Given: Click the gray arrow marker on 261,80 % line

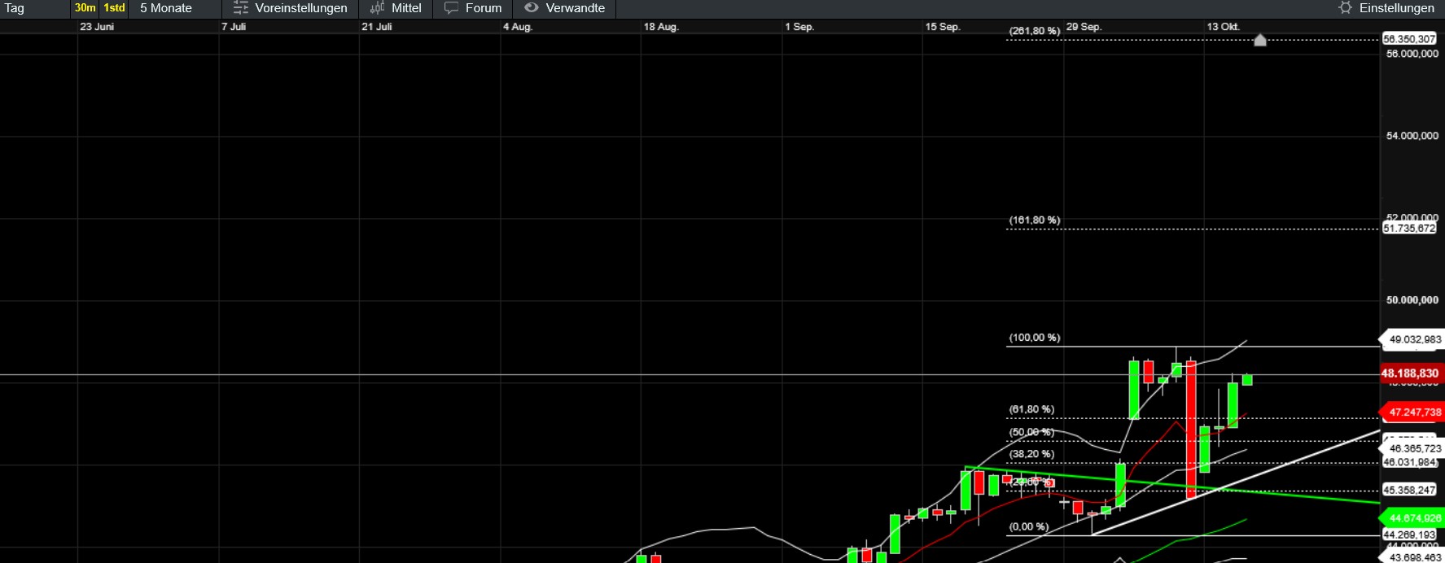Looking at the screenshot, I should coord(1259,40).
